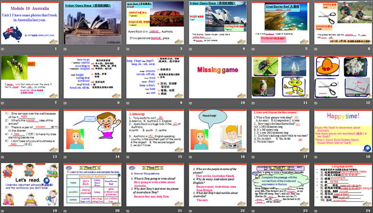Click the blue play button on Happy time slide

click(367, 149)
